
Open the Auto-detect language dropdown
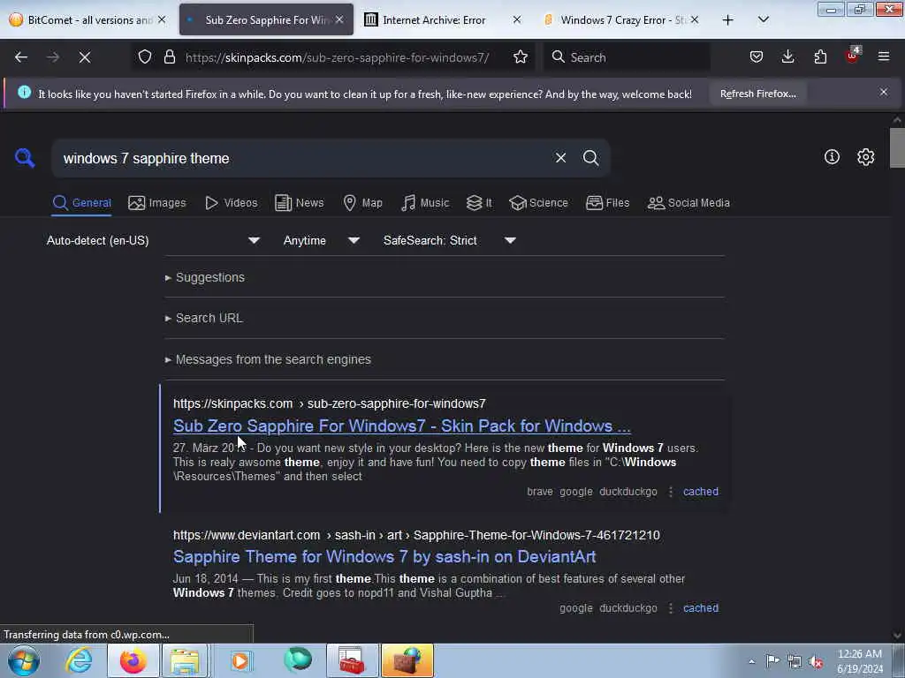pos(152,240)
